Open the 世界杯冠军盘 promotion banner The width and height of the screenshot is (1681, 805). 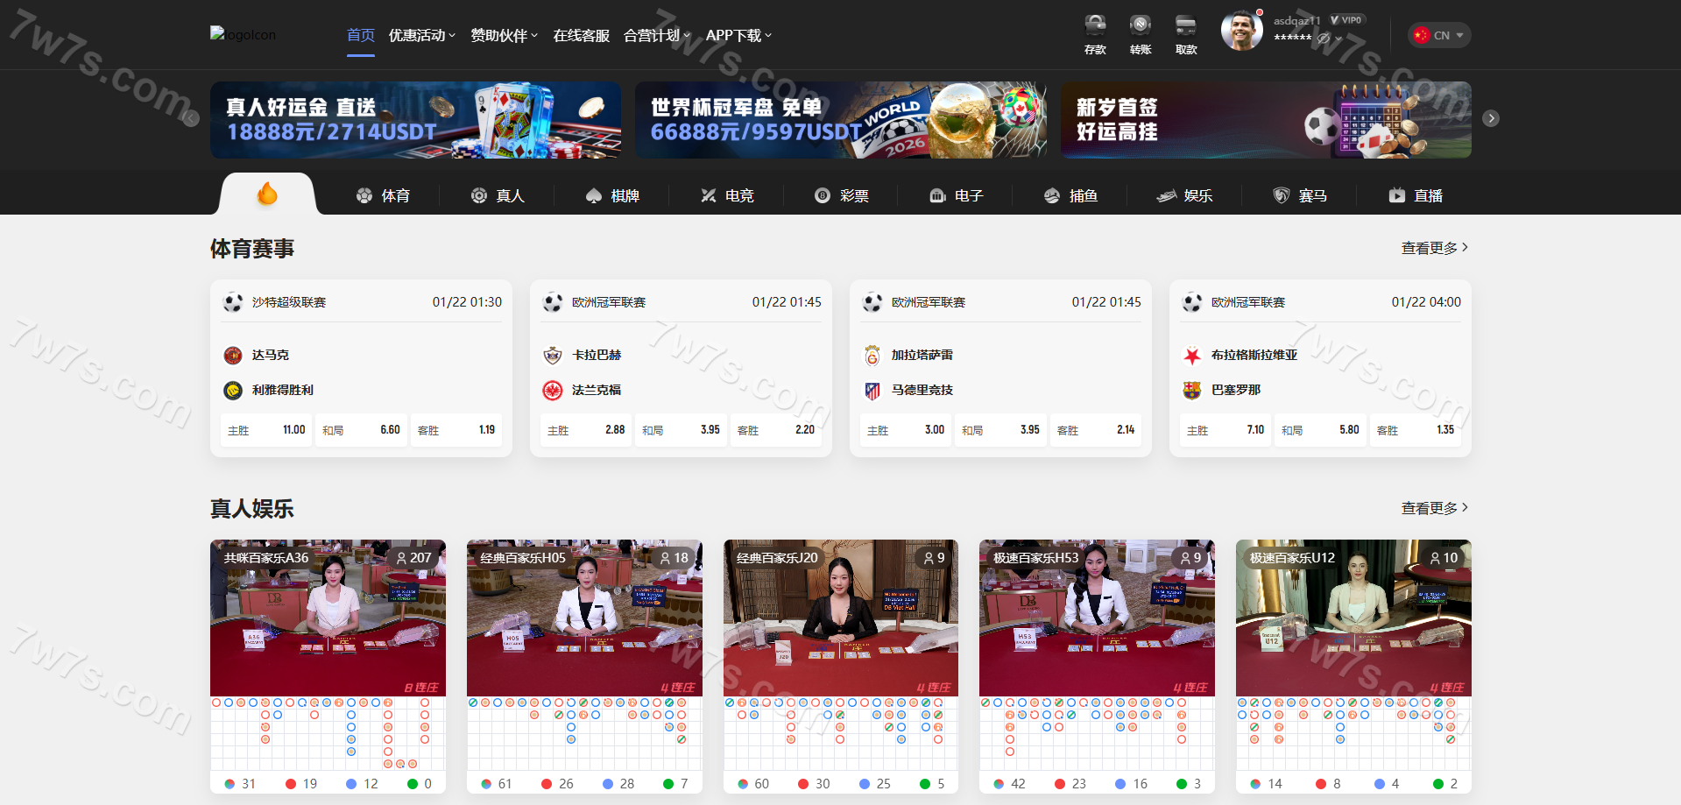[x=840, y=120]
